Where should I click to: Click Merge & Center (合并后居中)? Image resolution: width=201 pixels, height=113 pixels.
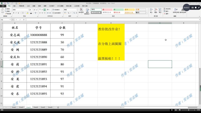[57, 13]
